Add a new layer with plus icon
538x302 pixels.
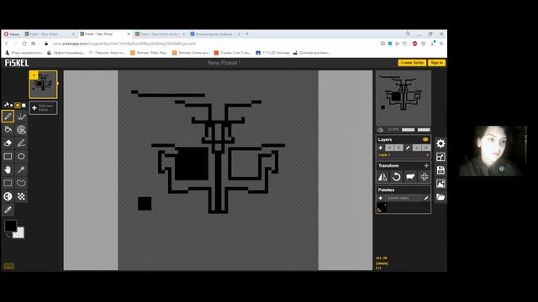pos(381,148)
